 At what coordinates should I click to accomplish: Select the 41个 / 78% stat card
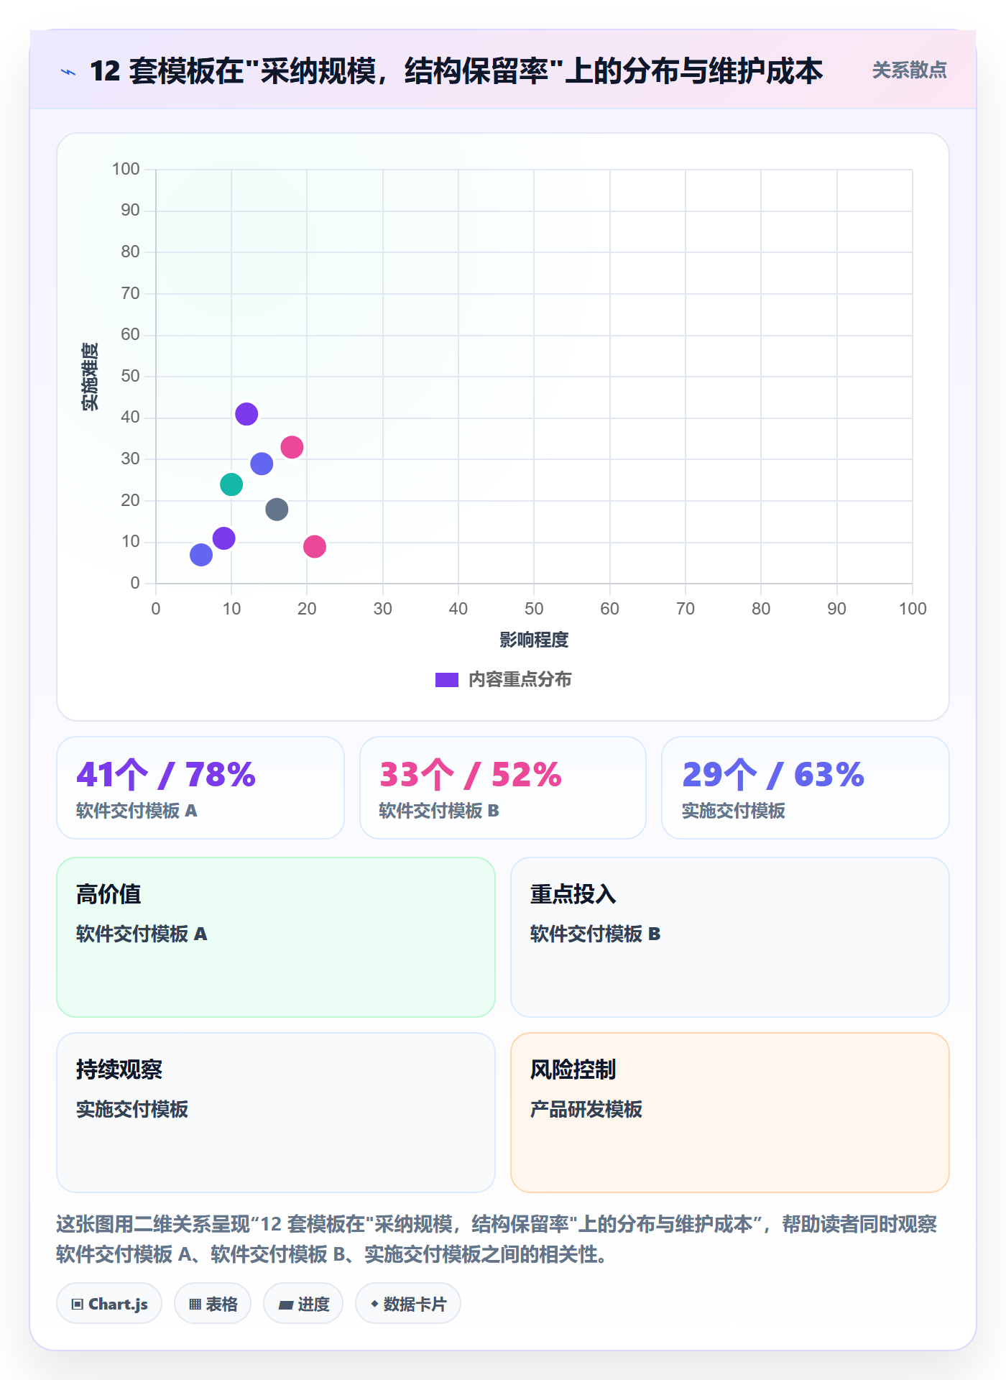(x=200, y=788)
